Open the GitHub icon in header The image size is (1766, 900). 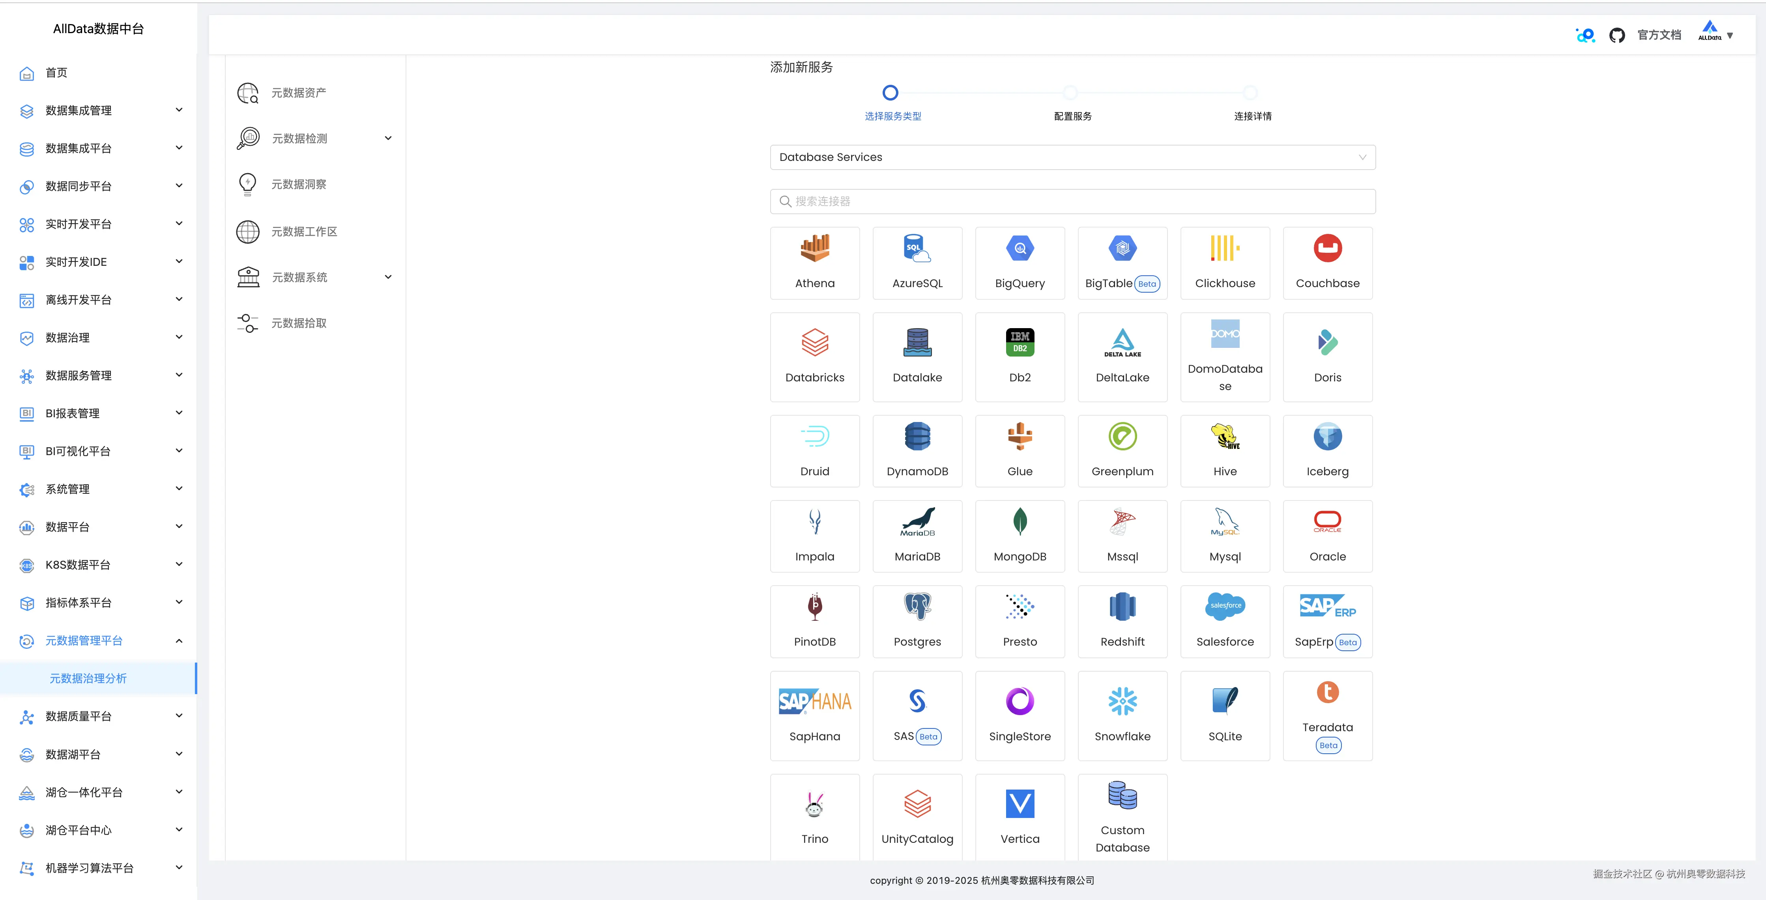pyautogui.click(x=1616, y=35)
